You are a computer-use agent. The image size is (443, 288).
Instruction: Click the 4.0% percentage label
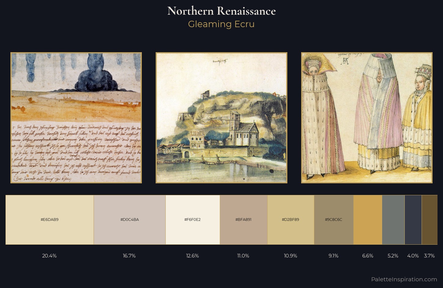click(413, 256)
